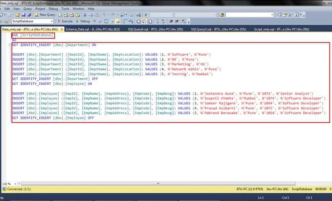Switch output to Results to Text
Screen dimensions: 332x201
[138, 21]
